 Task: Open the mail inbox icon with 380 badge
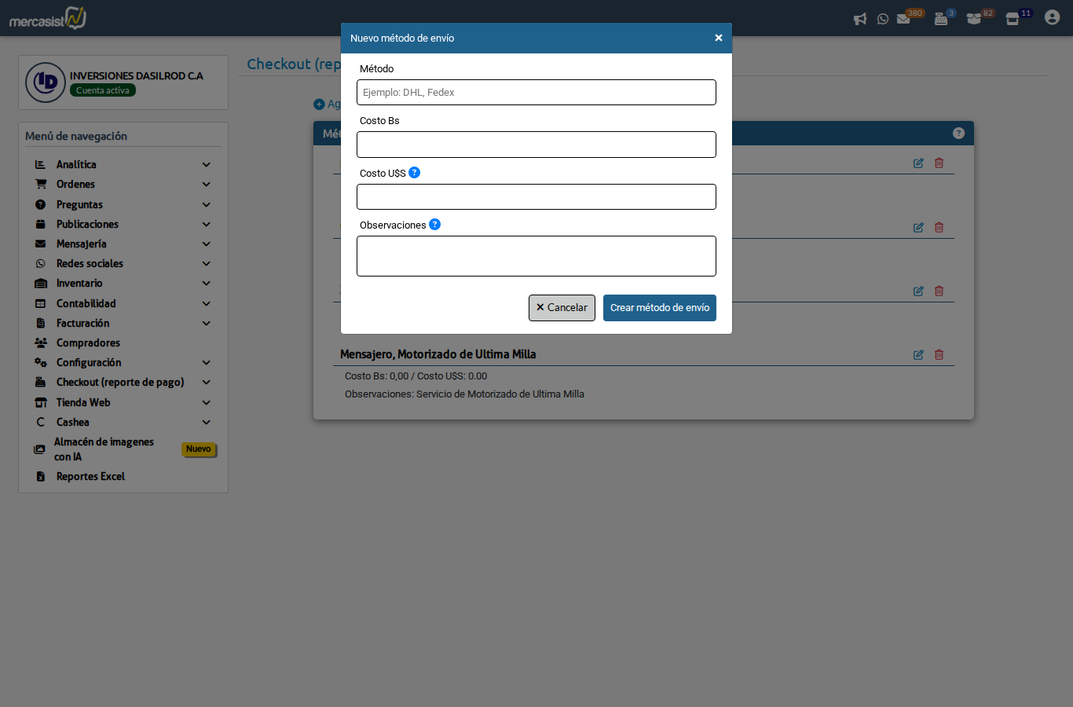[x=904, y=19]
